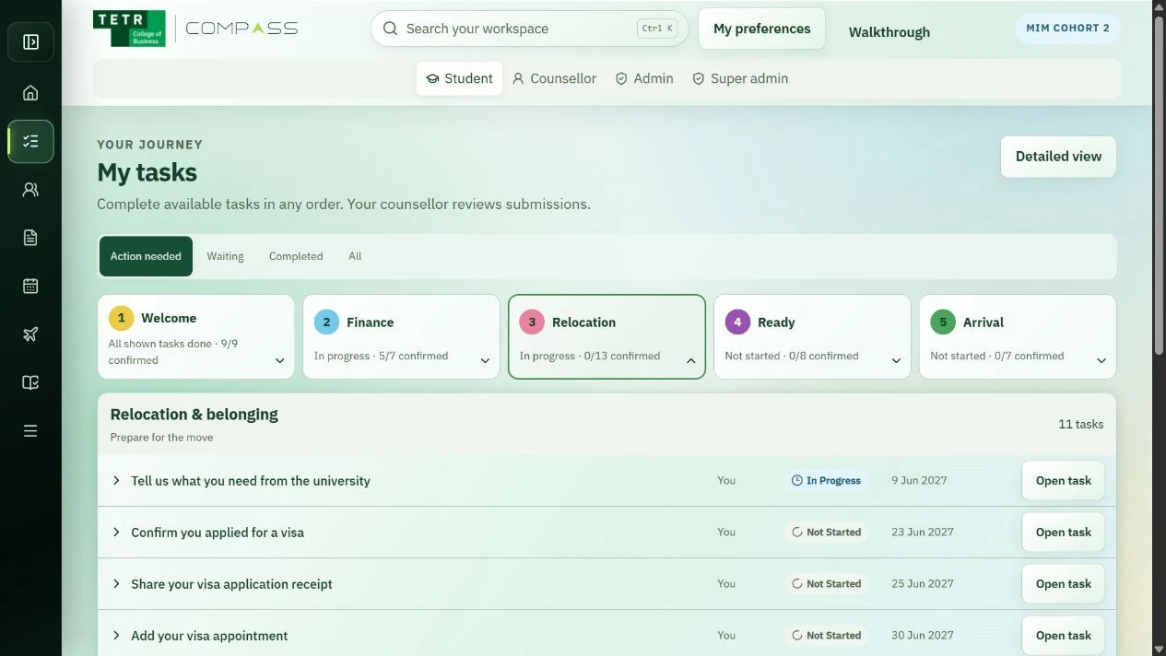Focus the 'Search your workspace' field
Viewport: 1166px width, 656px height.
(x=530, y=29)
